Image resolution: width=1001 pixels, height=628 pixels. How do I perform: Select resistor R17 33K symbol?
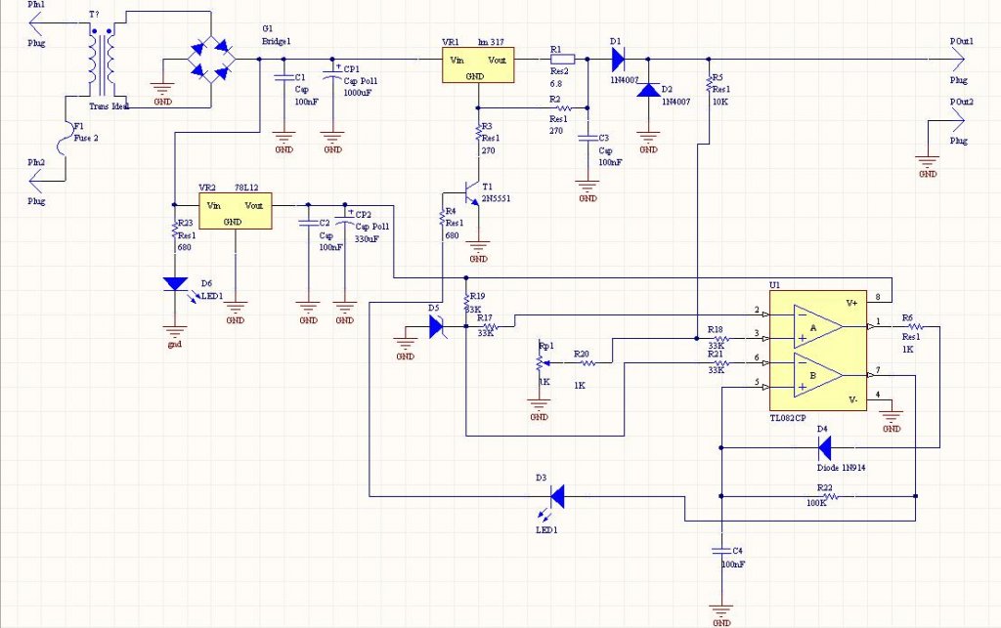coord(491,326)
